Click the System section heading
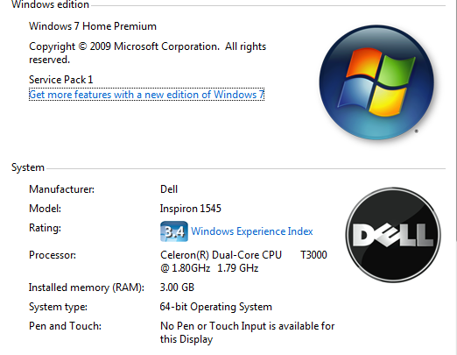 [x=28, y=167]
